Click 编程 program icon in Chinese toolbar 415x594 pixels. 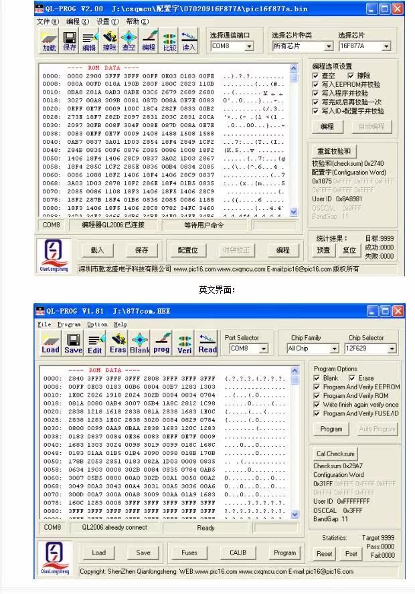coord(149,41)
